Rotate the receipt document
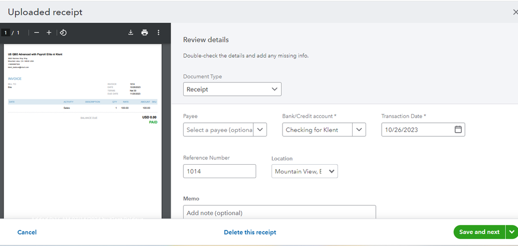Screen dimensions: 518x246 [63, 33]
